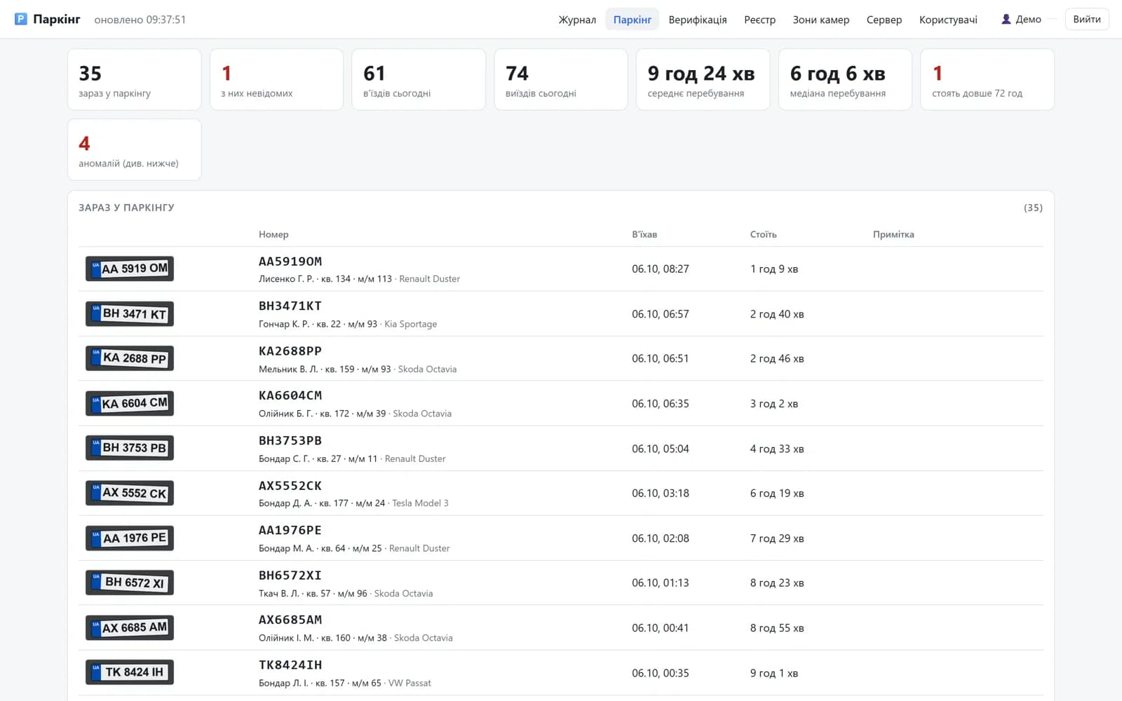
Task: Open plate thumbnail KA 6604 CM
Action: 130,403
